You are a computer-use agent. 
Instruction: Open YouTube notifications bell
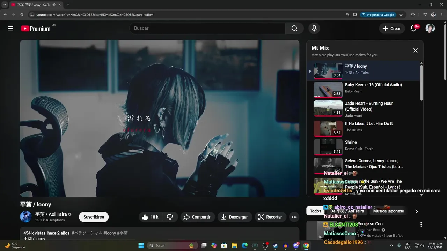tap(413, 29)
